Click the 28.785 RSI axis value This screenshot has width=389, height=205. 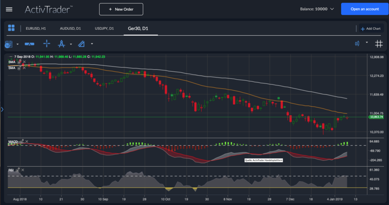pyautogui.click(x=375, y=188)
